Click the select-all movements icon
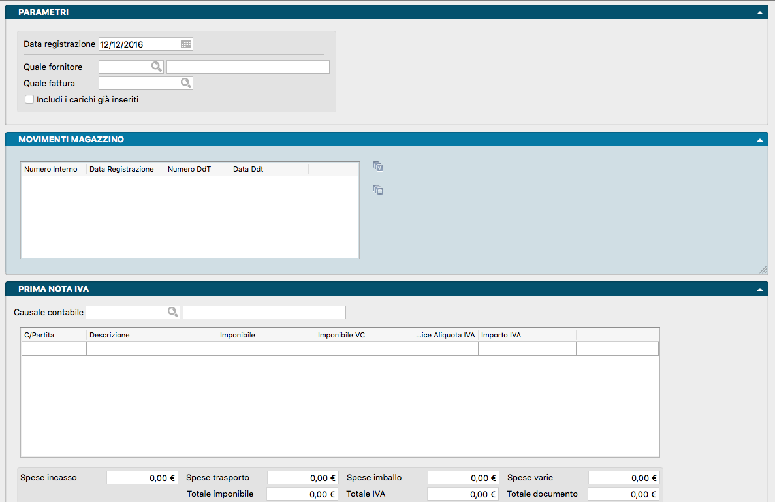The width and height of the screenshot is (775, 502). (x=378, y=166)
